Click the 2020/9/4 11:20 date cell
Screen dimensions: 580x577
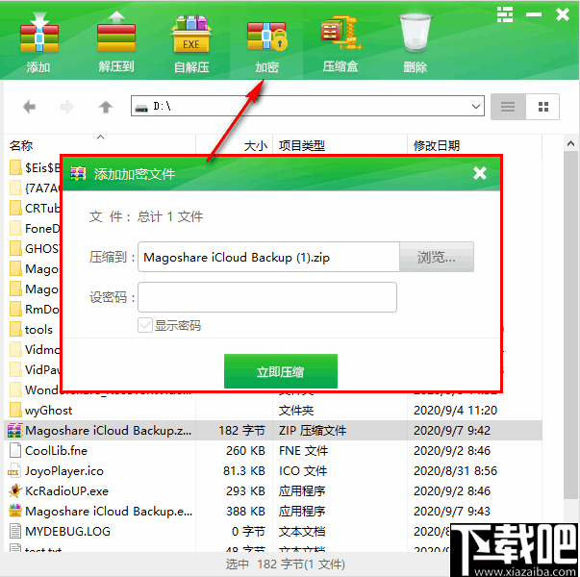coord(455,411)
